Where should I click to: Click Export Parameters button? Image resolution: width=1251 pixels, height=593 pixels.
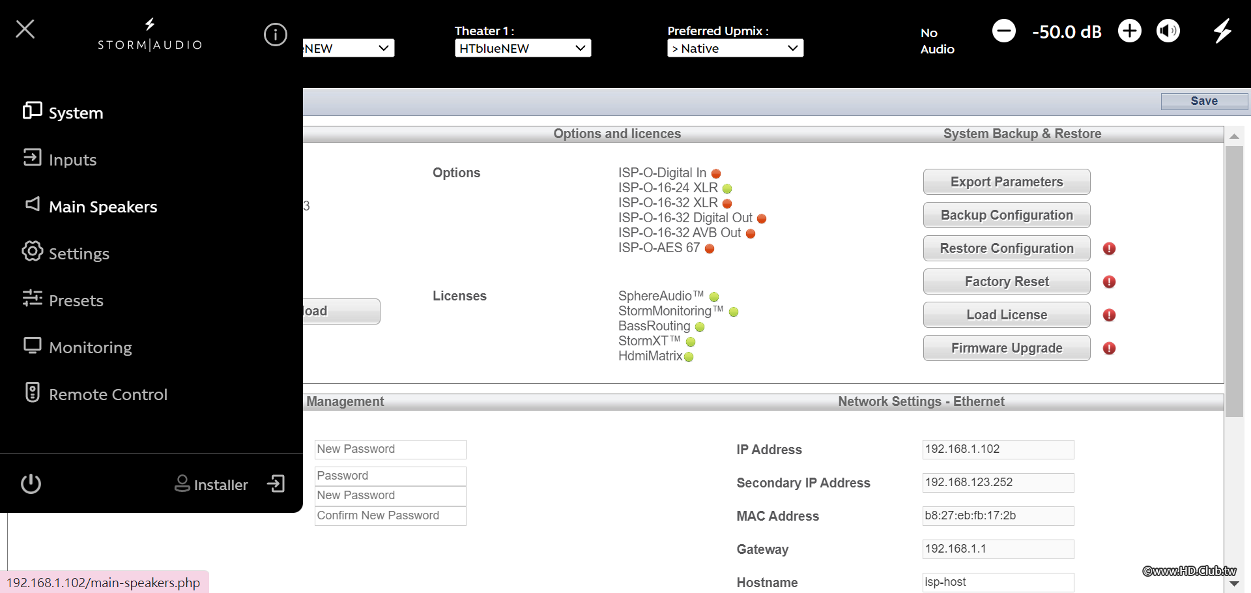(x=1007, y=182)
